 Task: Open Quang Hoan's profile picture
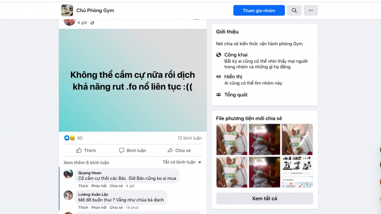[68, 174]
